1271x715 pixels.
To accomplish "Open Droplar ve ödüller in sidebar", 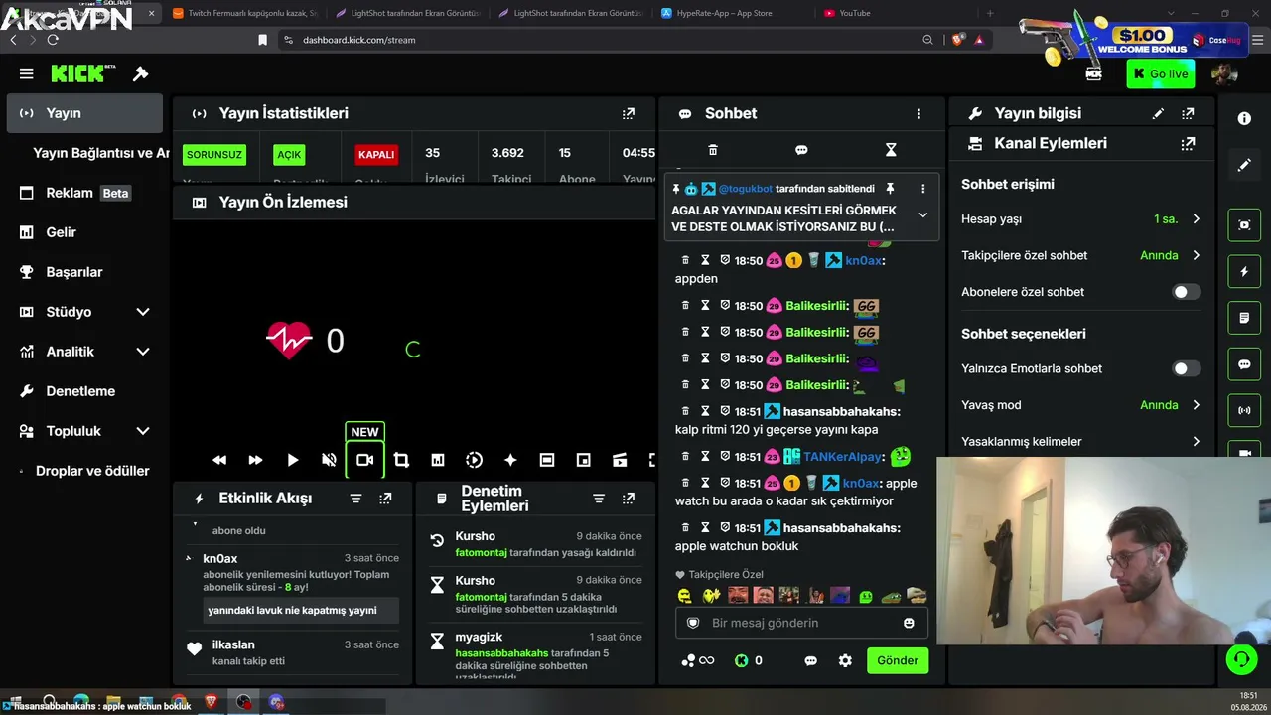I will [x=84, y=471].
